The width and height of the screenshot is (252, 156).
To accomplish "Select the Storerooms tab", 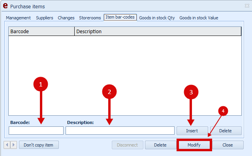I will click(90, 18).
